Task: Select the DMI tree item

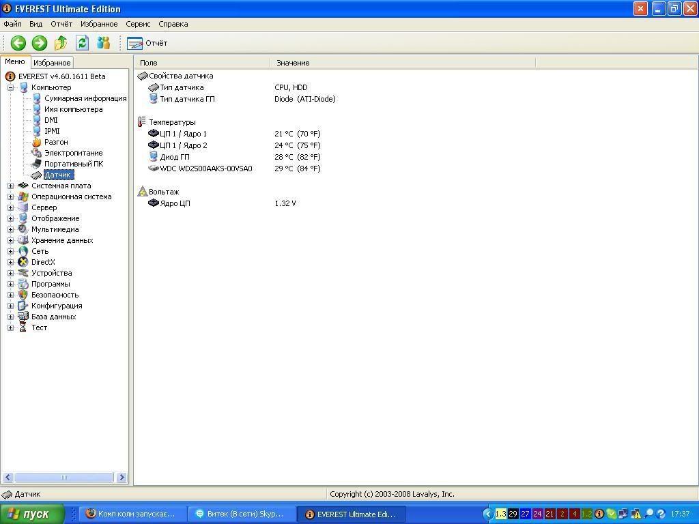Action: pyautogui.click(x=51, y=120)
